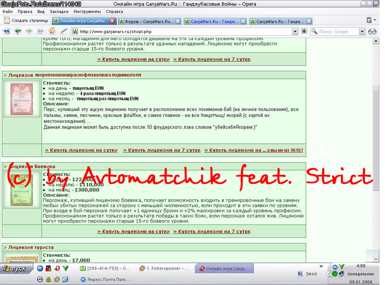This screenshot has width=385, height=285.
Task: Click the green boevik license thumbnail
Action: pos(22,190)
